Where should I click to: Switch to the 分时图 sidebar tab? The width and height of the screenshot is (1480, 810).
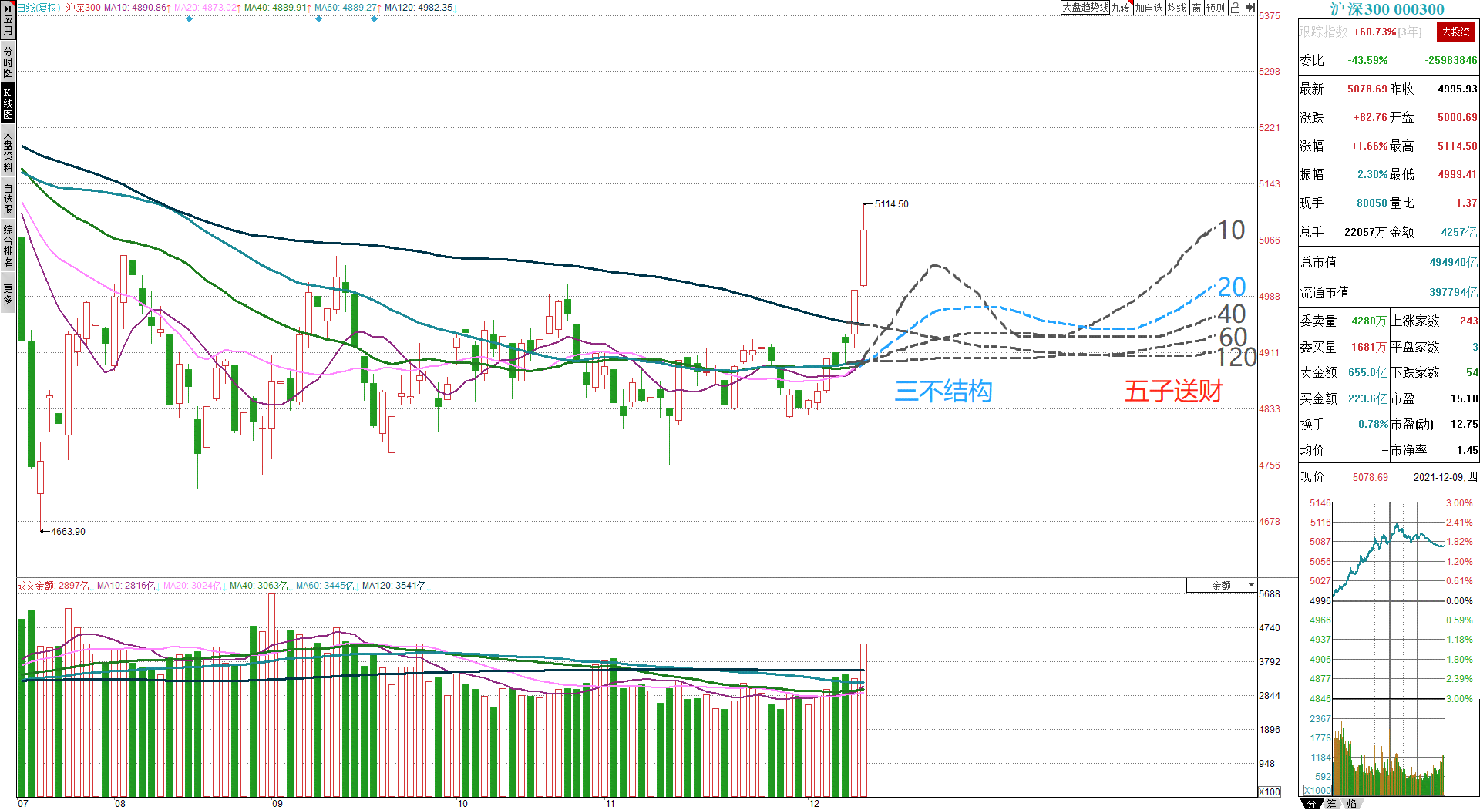8,62
